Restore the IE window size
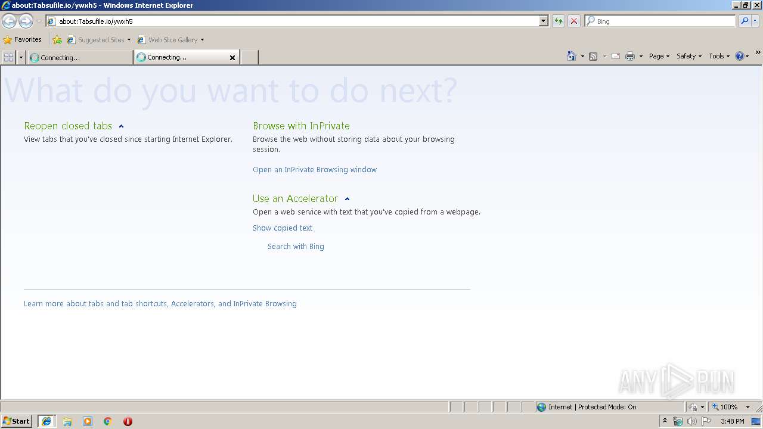Image resolution: width=763 pixels, height=429 pixels. 745,5
